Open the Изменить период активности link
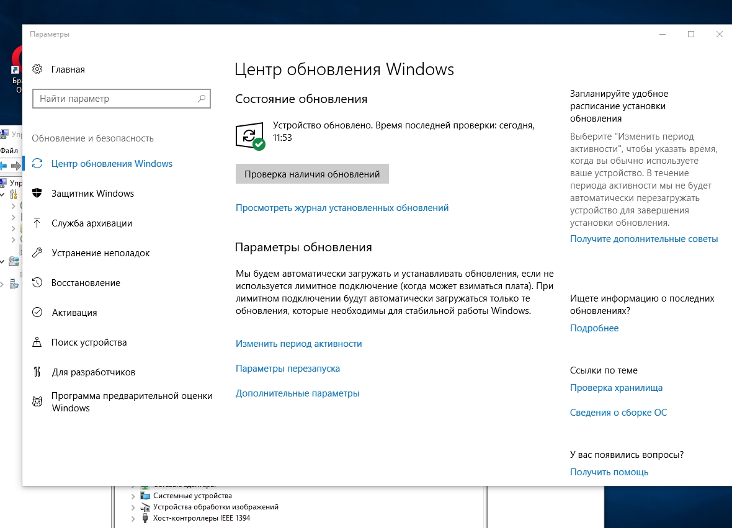Image resolution: width=732 pixels, height=528 pixels. tap(298, 344)
